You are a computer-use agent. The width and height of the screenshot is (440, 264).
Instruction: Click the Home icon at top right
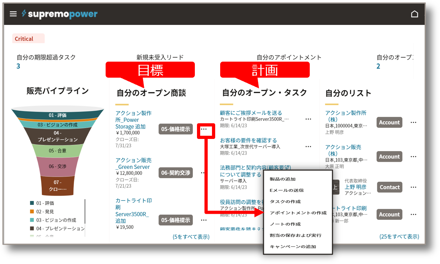pyautogui.click(x=415, y=14)
